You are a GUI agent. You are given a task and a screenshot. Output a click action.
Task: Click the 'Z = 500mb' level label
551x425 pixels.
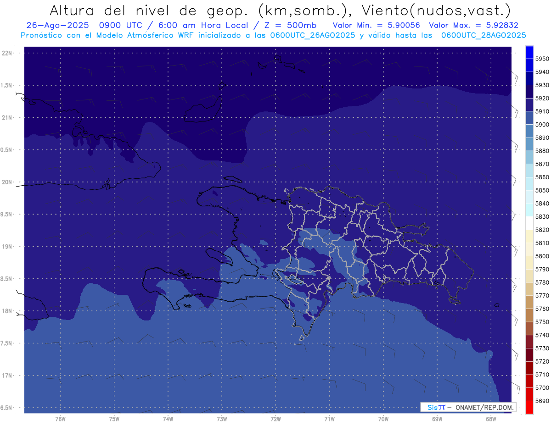pyautogui.click(x=290, y=25)
